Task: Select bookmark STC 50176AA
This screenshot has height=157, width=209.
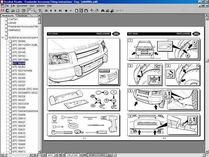Action: click(x=20, y=60)
